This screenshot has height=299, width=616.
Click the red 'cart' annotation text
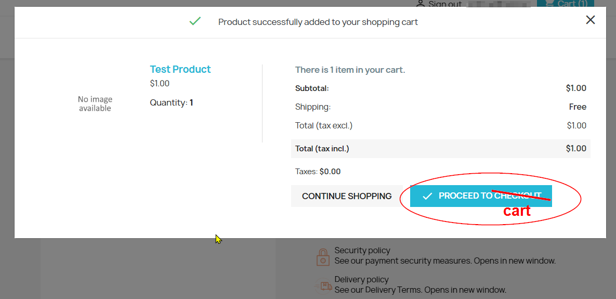point(517,211)
